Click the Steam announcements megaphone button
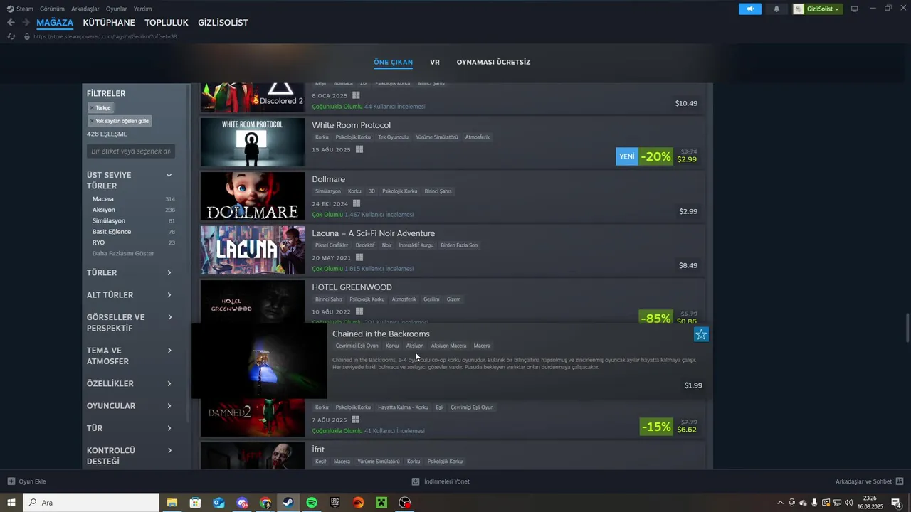 click(x=750, y=9)
